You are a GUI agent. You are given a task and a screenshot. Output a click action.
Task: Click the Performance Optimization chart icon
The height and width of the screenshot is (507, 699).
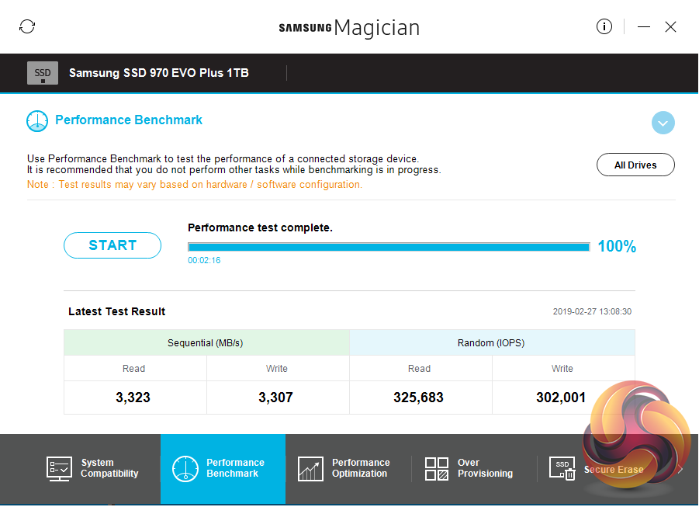click(x=310, y=468)
